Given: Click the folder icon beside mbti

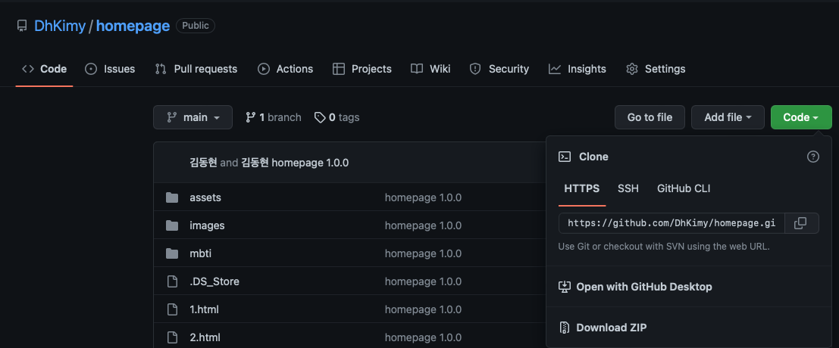Looking at the screenshot, I should (x=172, y=253).
